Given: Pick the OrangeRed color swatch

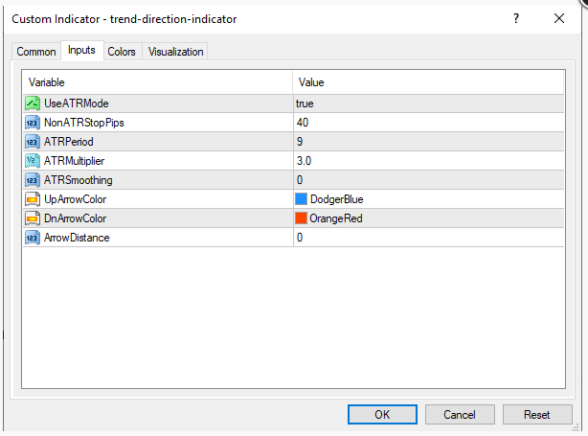Looking at the screenshot, I should point(301,218).
